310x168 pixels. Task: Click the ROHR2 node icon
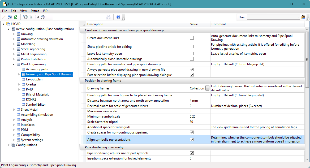point(23,100)
